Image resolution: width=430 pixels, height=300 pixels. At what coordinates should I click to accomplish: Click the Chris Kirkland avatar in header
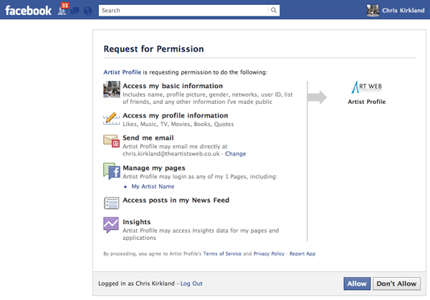point(373,11)
